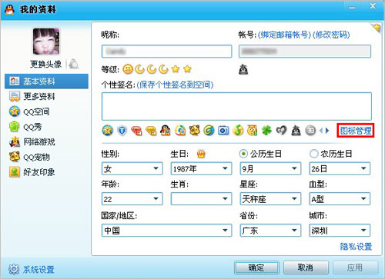Click the pet bear icon in the icon row
This screenshot has height=279, width=385.
click(x=195, y=131)
